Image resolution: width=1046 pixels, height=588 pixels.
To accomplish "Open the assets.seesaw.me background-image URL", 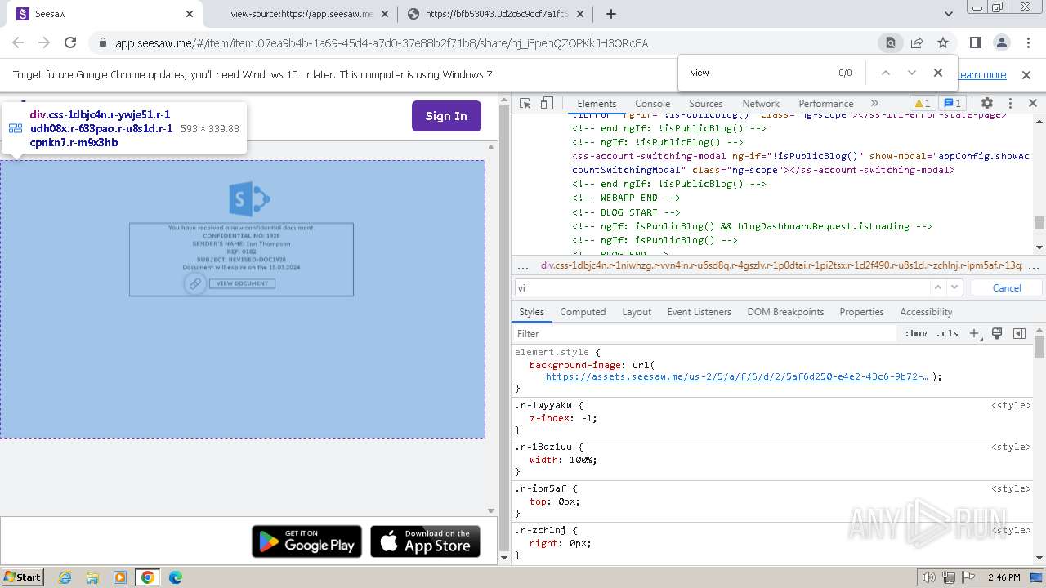I will point(737,377).
